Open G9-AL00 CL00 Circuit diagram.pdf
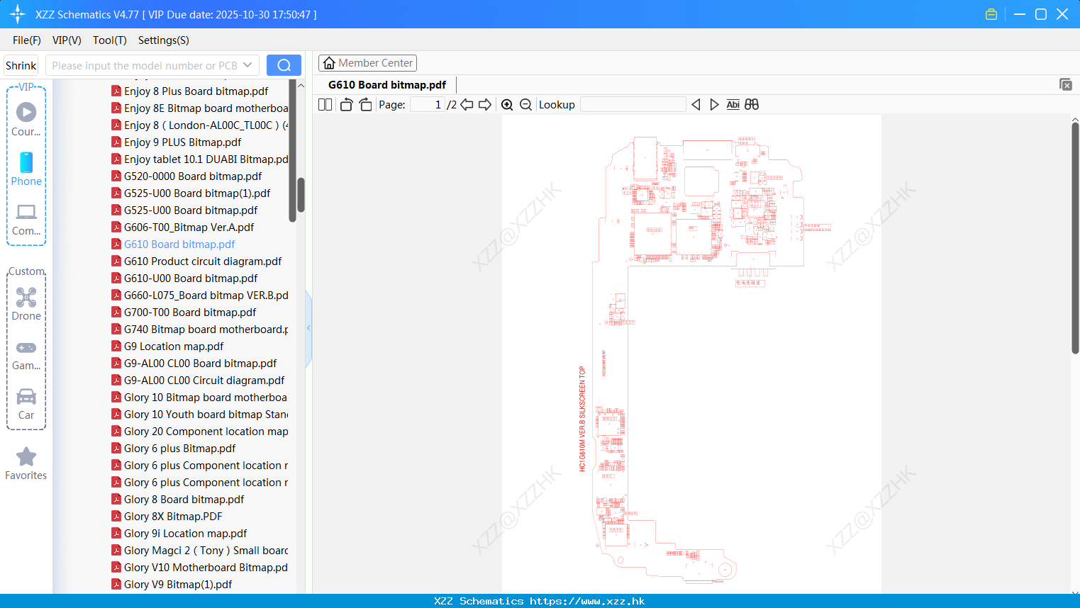 [204, 380]
